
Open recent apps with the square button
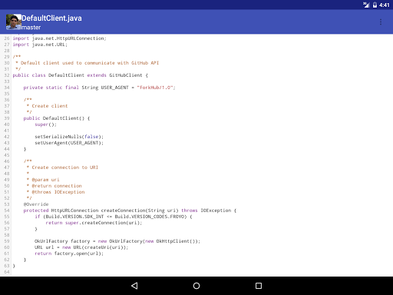(259, 286)
